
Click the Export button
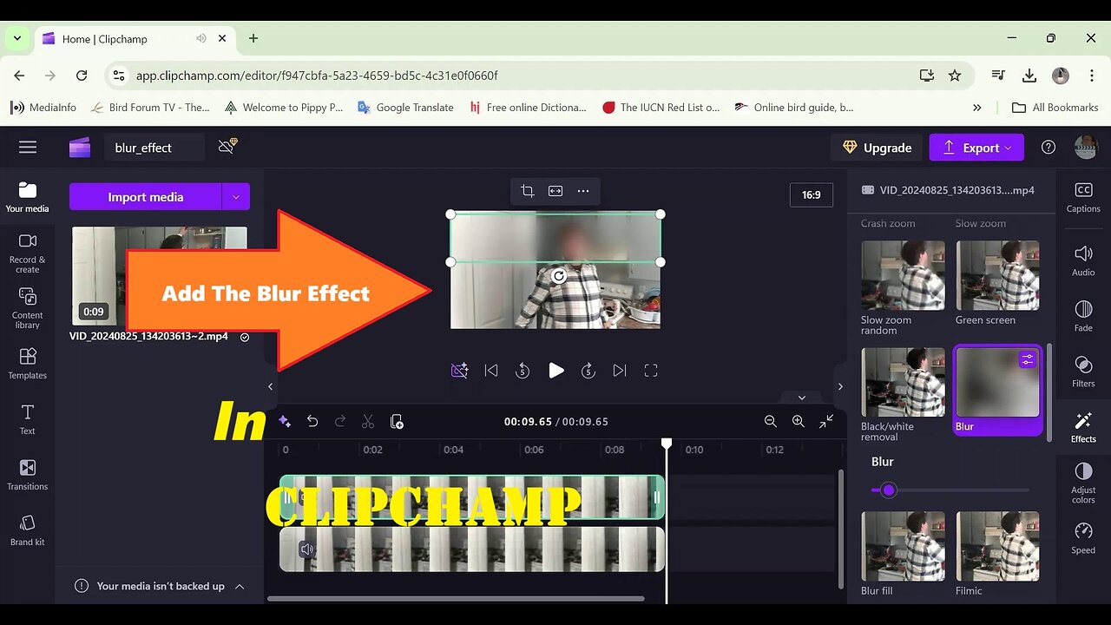click(x=976, y=148)
